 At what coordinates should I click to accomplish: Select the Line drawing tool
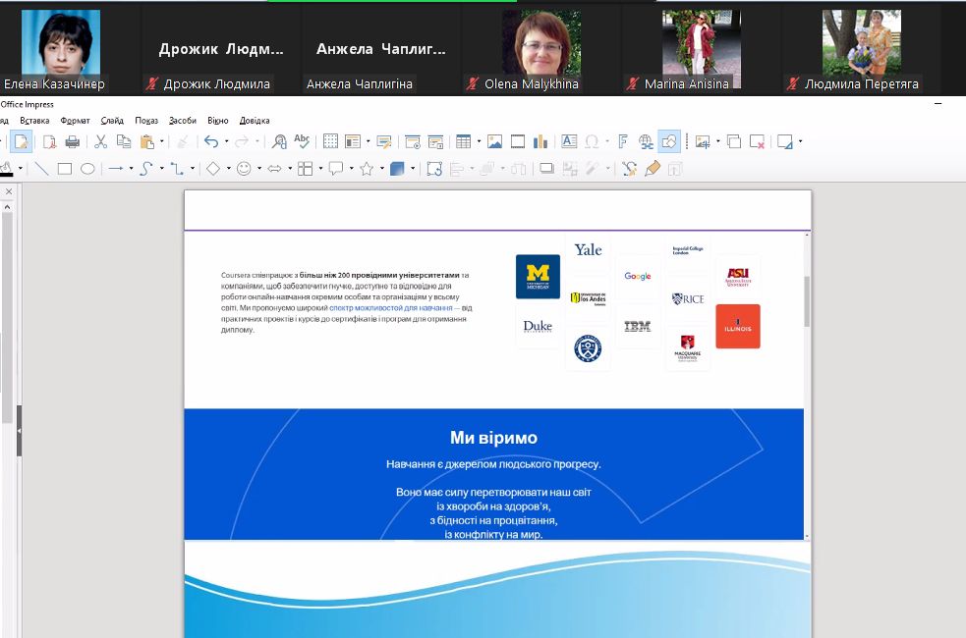tap(41, 169)
